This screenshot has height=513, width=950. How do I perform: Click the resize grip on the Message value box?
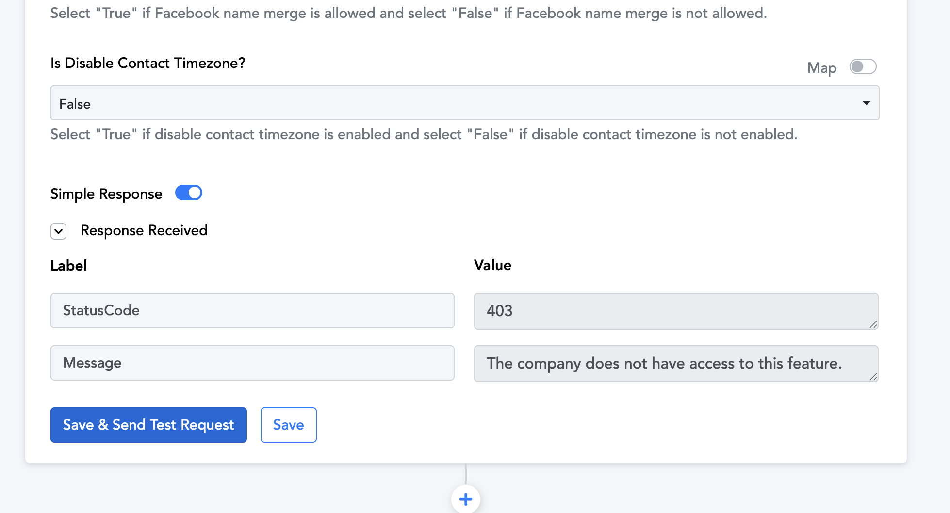(x=873, y=377)
